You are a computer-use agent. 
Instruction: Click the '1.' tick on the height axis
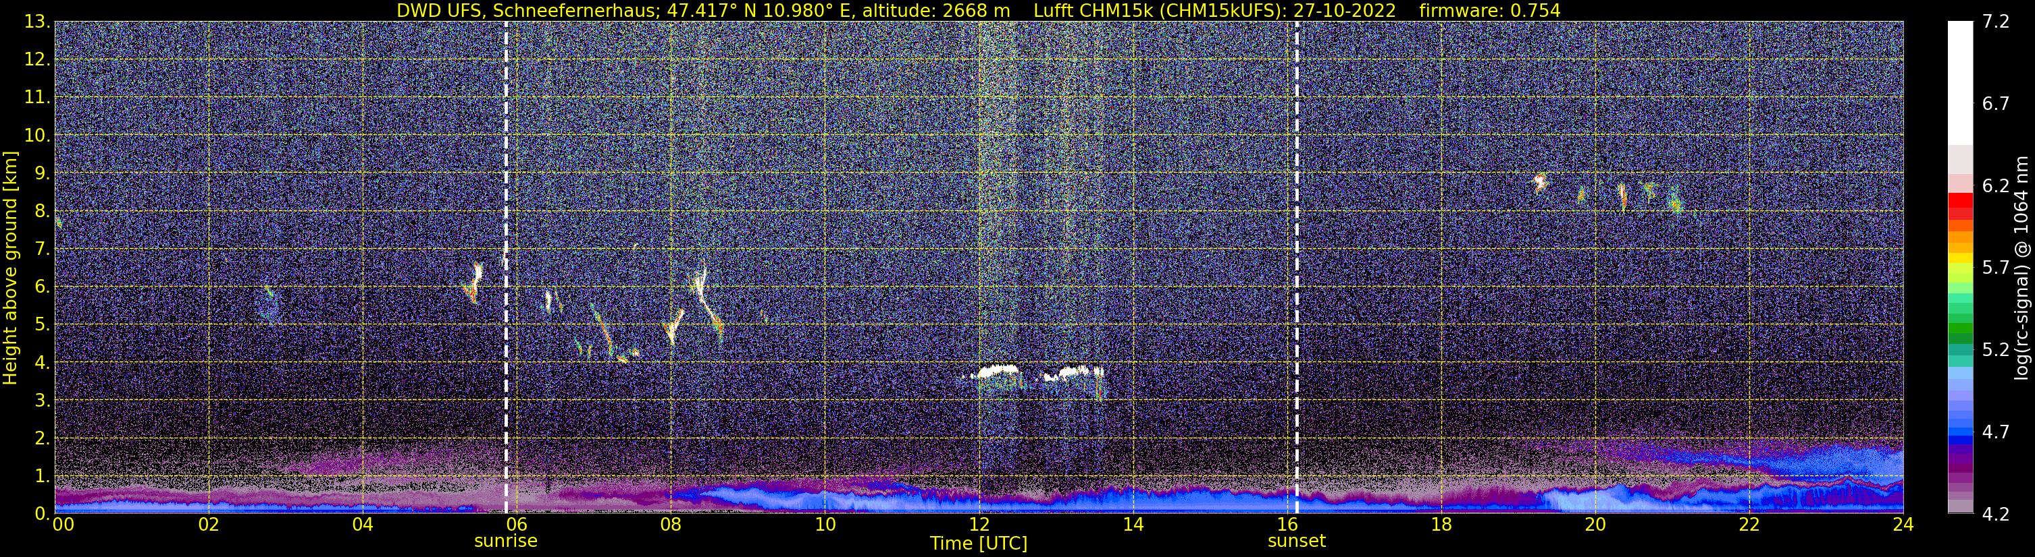click(41, 475)
